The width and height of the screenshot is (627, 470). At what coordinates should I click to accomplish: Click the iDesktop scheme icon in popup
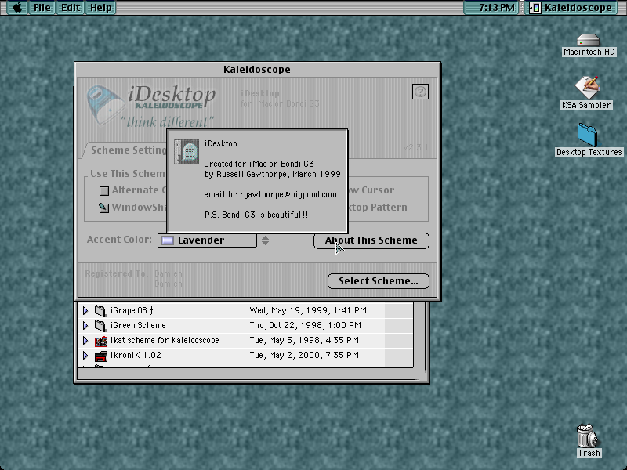click(187, 152)
